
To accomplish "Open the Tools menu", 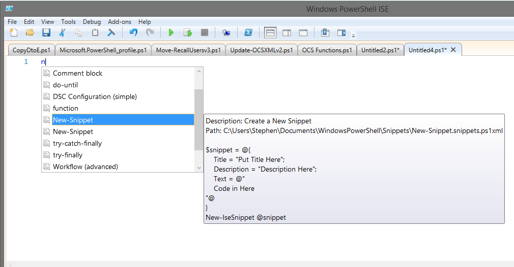I will click(68, 21).
